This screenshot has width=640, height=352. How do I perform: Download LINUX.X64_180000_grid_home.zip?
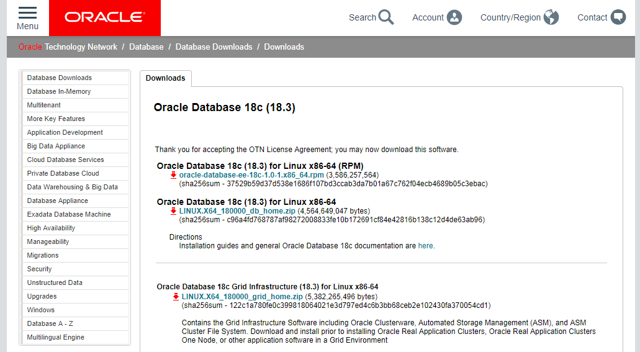tap(242, 297)
